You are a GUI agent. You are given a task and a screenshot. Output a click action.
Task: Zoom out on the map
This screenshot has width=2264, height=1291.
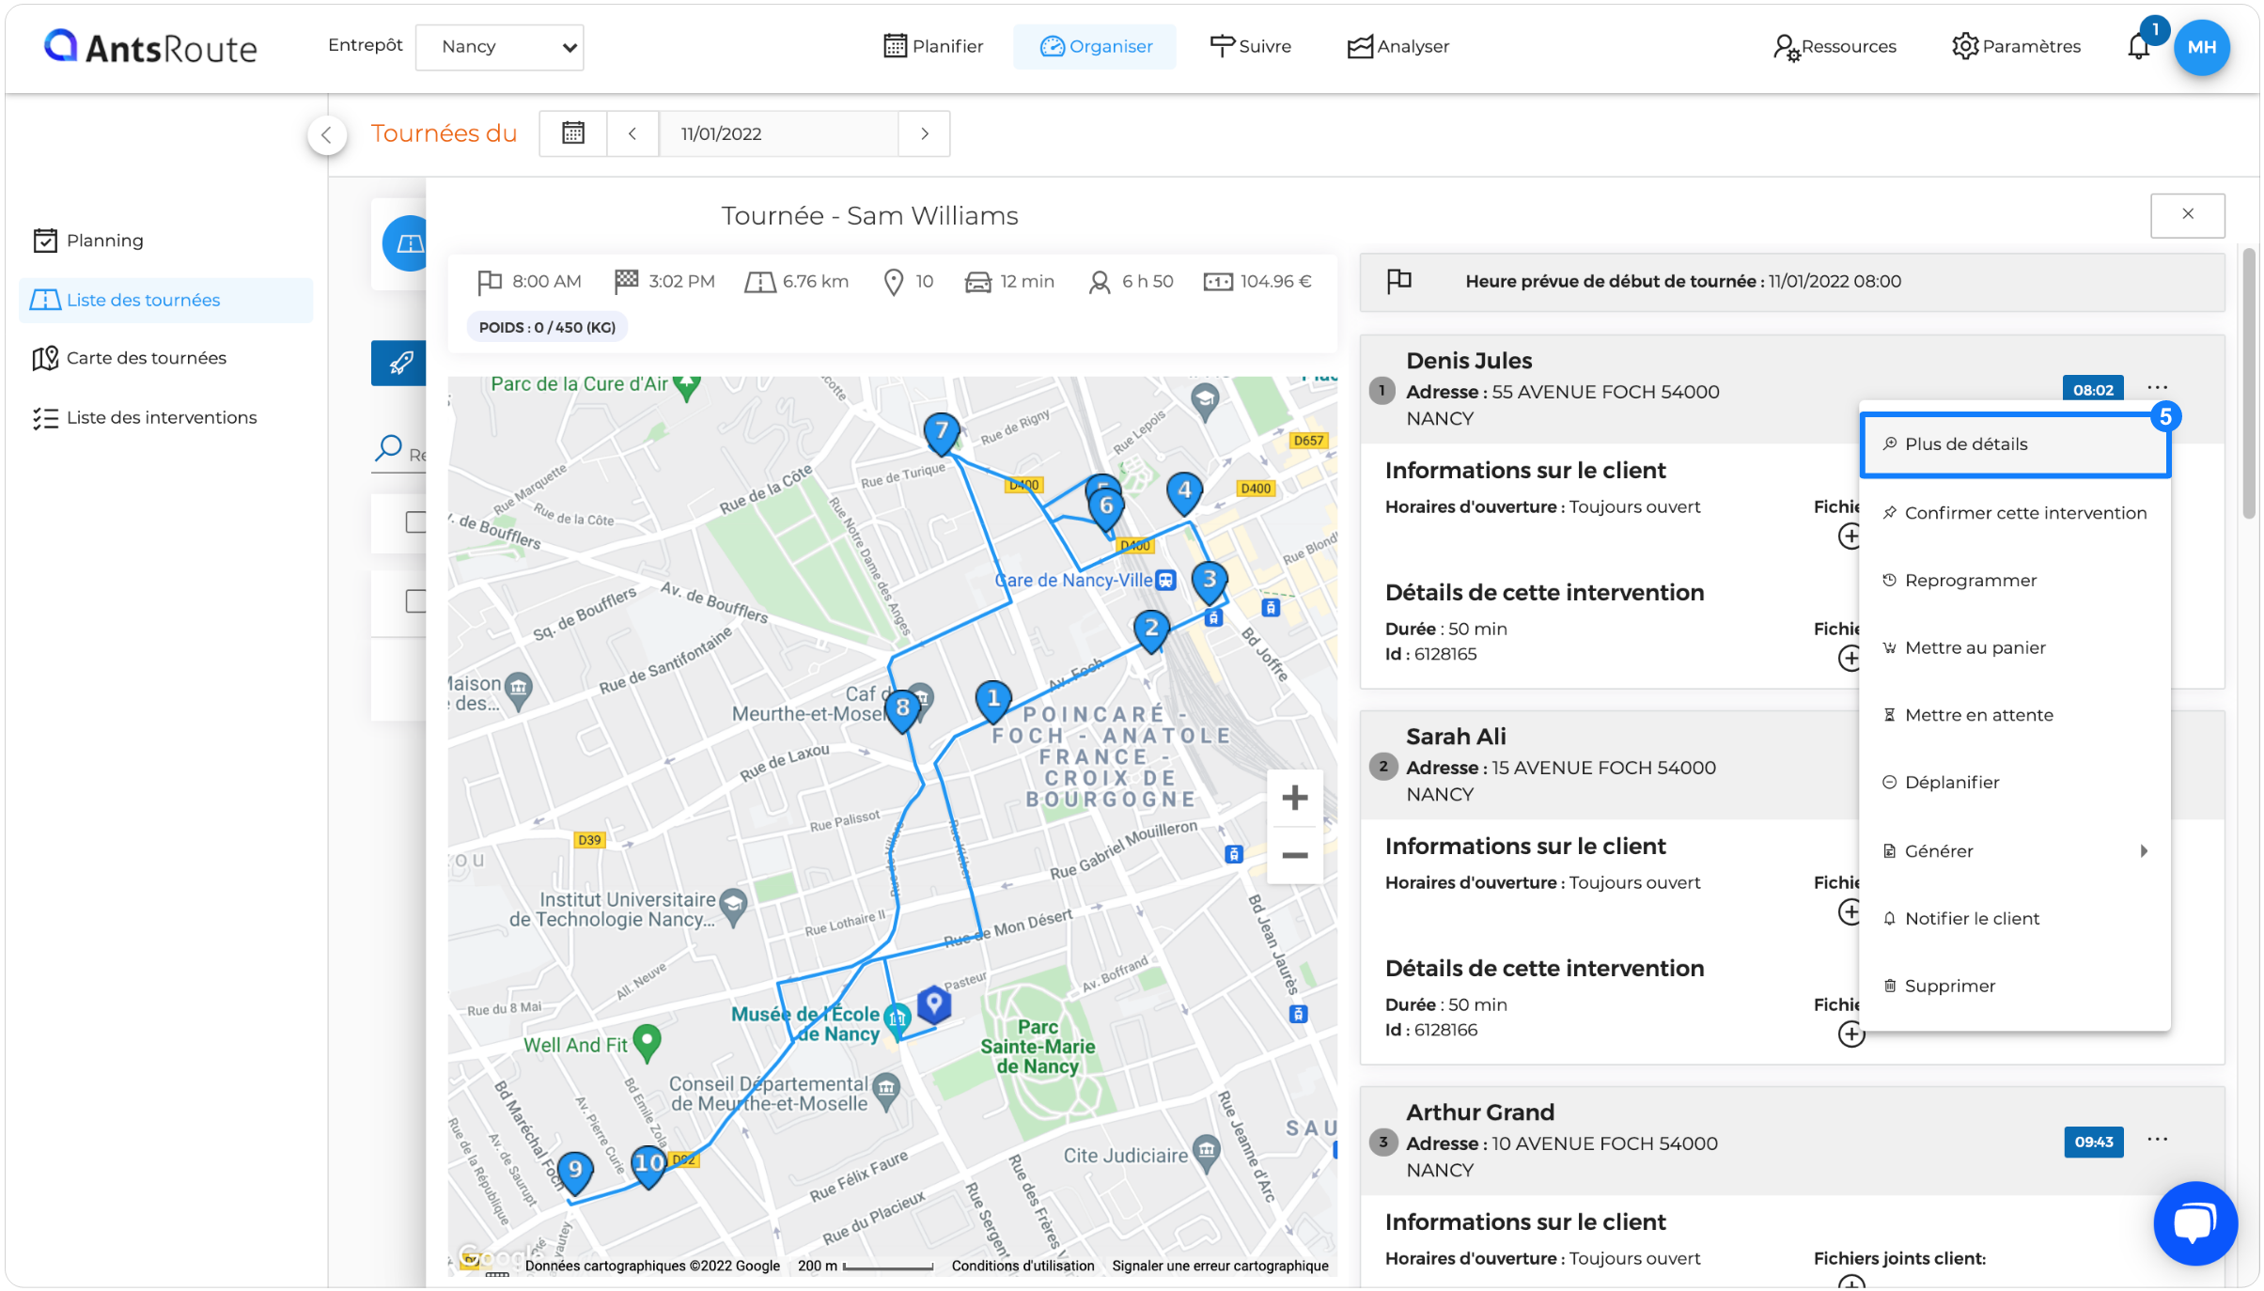tap(1294, 855)
